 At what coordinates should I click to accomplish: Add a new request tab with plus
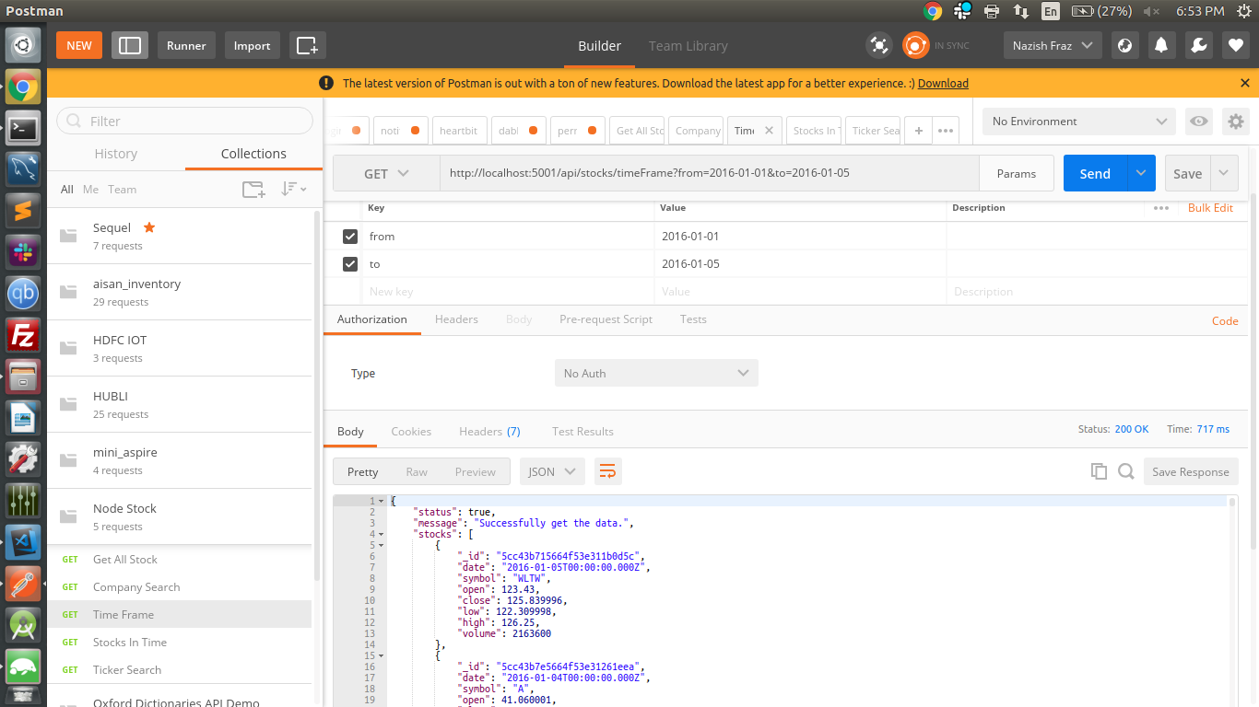919,131
